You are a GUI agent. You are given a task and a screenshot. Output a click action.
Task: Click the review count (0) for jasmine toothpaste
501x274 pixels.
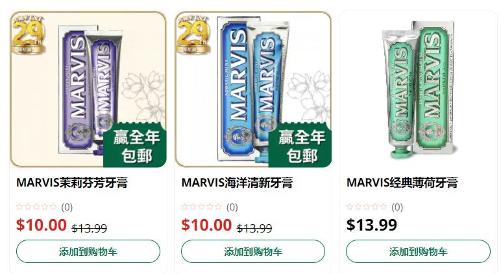[x=67, y=207]
